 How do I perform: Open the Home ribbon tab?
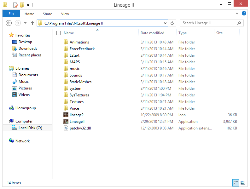29,14
